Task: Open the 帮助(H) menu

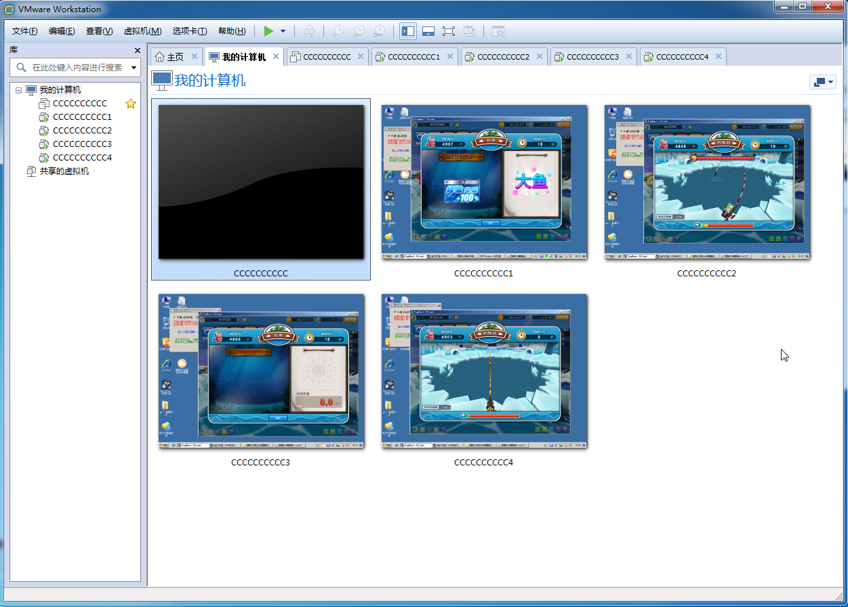Action: point(232,31)
